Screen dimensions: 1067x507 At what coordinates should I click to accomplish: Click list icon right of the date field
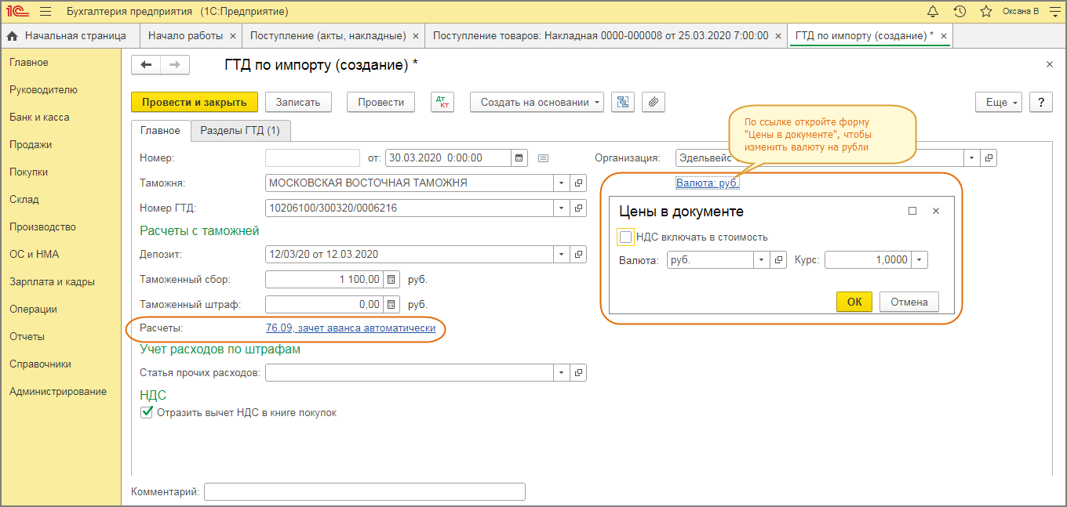pyautogui.click(x=543, y=158)
